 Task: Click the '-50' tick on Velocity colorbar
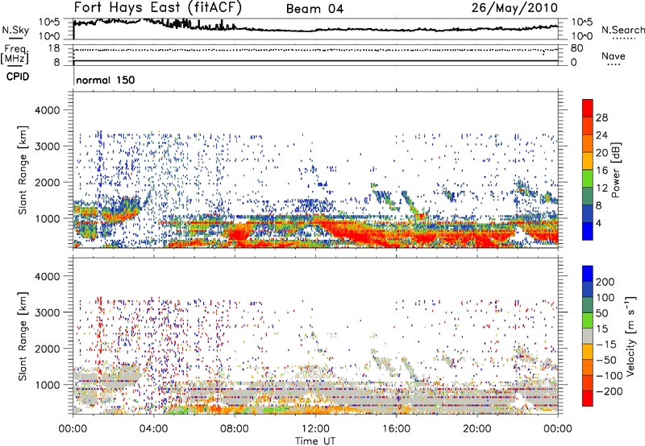(605, 360)
